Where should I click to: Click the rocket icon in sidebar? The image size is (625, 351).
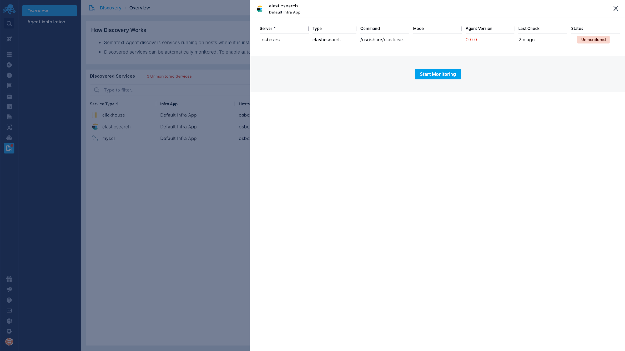point(9,39)
